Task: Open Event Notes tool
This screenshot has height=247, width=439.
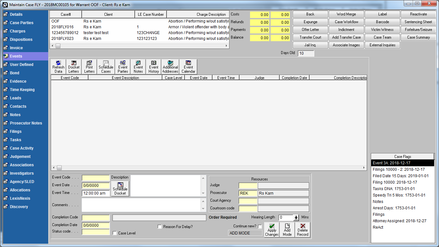Action: click(138, 67)
